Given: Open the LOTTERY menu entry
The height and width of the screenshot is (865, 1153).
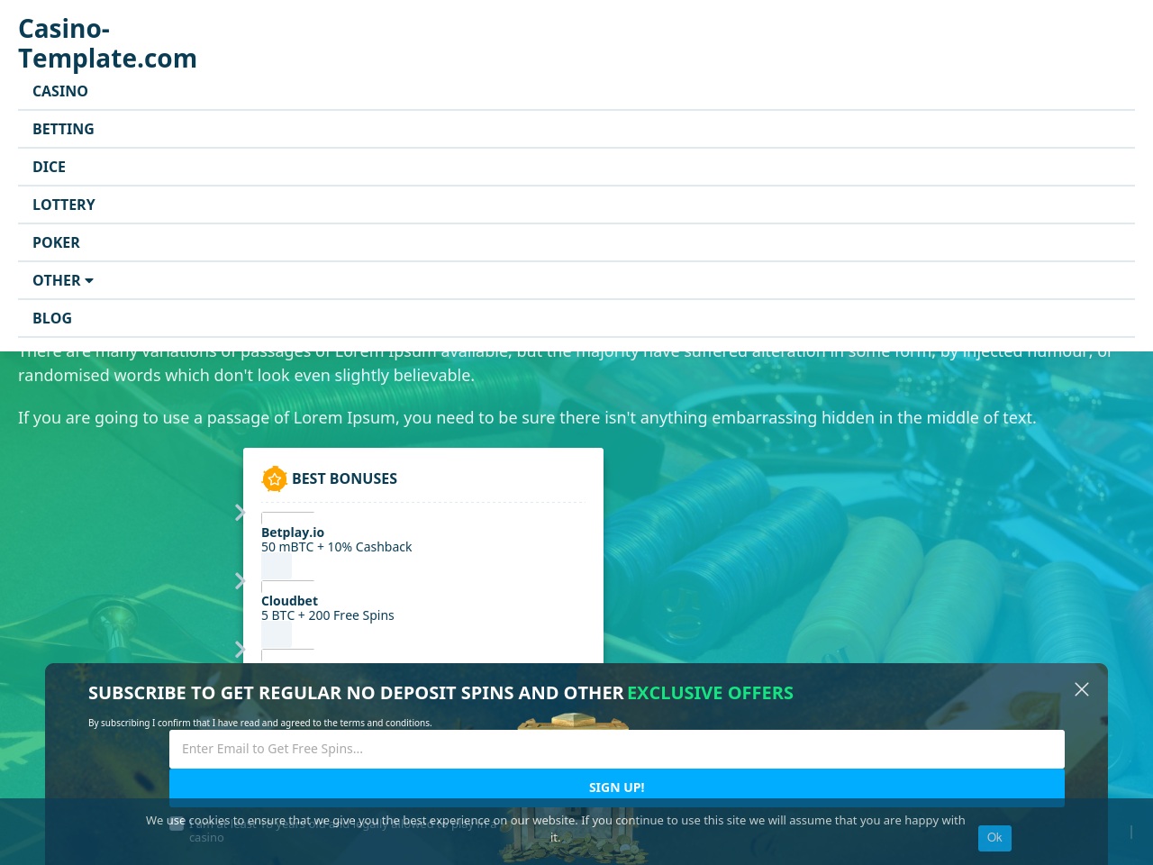Looking at the screenshot, I should [64, 205].
